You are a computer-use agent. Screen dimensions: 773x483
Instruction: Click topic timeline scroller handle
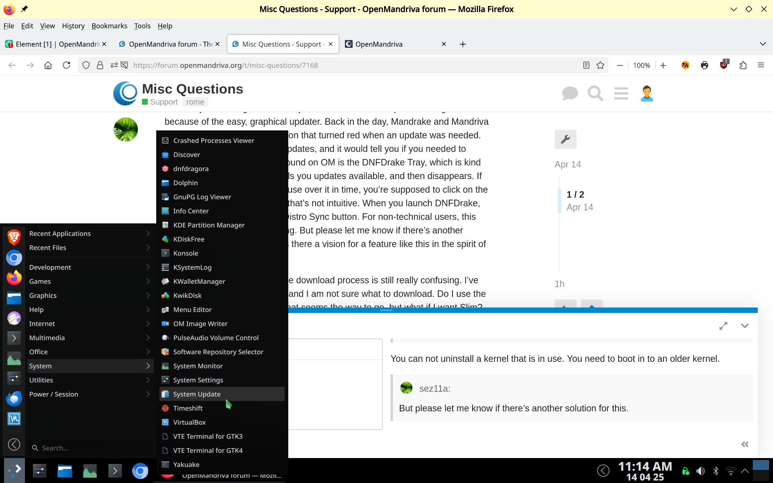(559, 200)
